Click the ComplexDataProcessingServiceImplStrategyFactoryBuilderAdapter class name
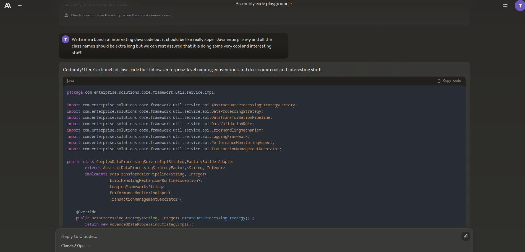Image resolution: width=525 pixels, height=252 pixels. 165,162
